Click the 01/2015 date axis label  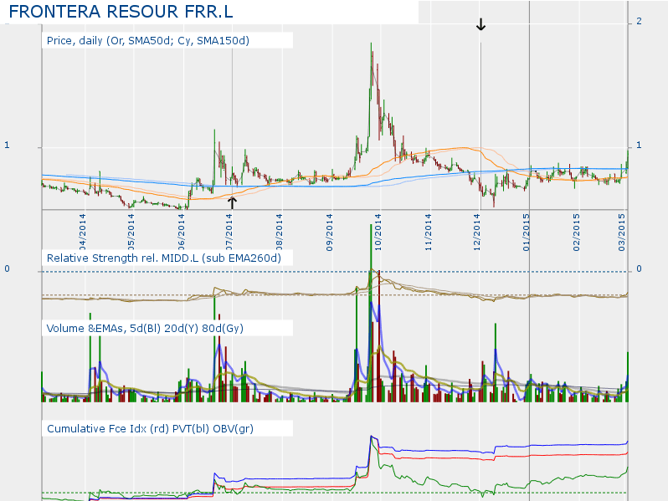pos(527,233)
